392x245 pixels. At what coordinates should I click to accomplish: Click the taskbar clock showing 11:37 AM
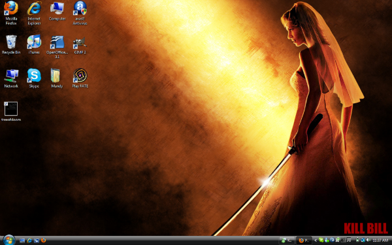[380, 240]
